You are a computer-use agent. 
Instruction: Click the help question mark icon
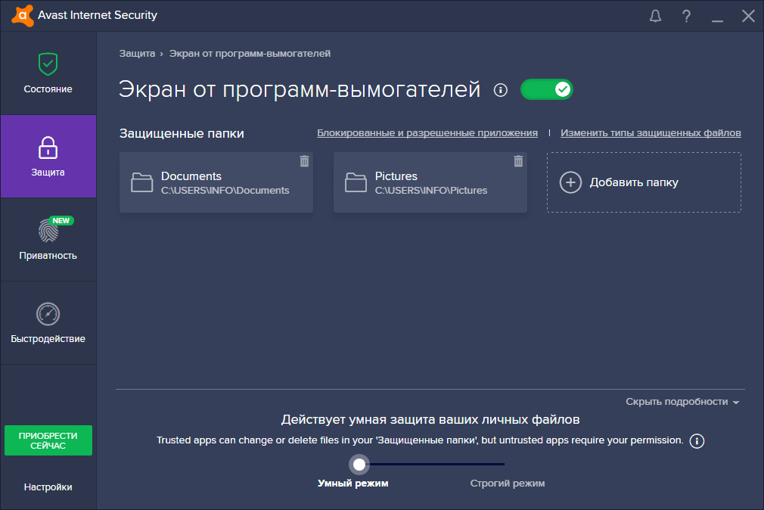(x=686, y=16)
